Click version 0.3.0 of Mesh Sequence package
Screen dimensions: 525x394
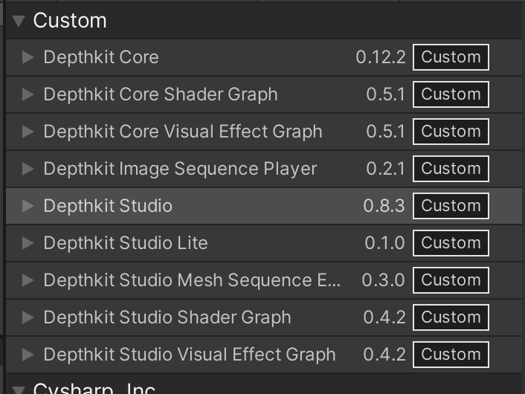click(x=383, y=280)
